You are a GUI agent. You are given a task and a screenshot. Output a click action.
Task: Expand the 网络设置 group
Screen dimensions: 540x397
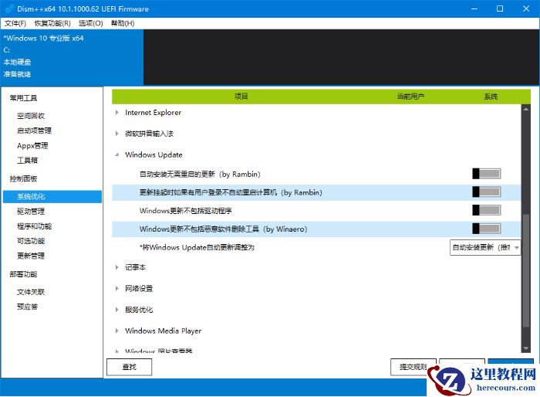click(117, 288)
